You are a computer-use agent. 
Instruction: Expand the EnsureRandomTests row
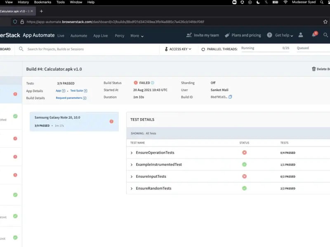[132, 189]
